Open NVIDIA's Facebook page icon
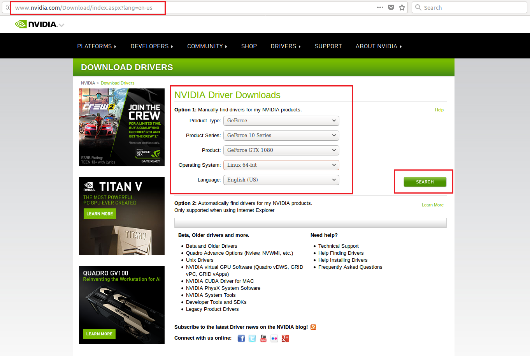This screenshot has height=356, width=530. click(x=241, y=338)
